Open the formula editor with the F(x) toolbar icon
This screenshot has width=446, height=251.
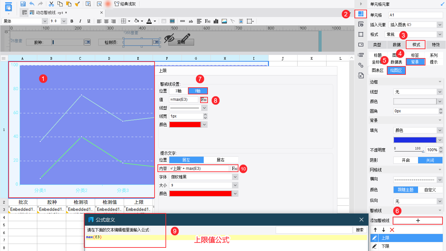pyautogui.click(x=208, y=21)
